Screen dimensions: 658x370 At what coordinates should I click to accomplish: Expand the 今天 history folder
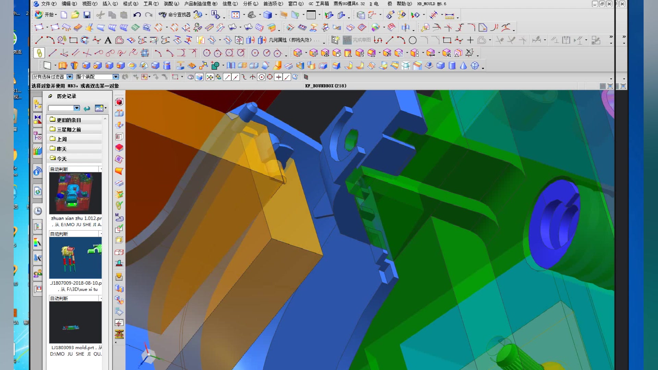tap(62, 159)
